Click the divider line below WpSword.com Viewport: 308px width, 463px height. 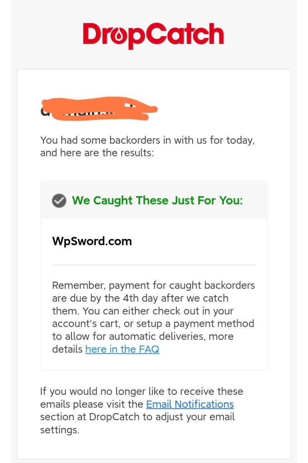(x=154, y=265)
